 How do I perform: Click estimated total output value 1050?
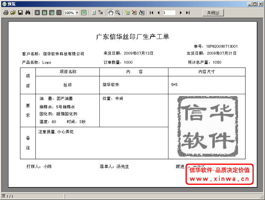[x=217, y=62]
